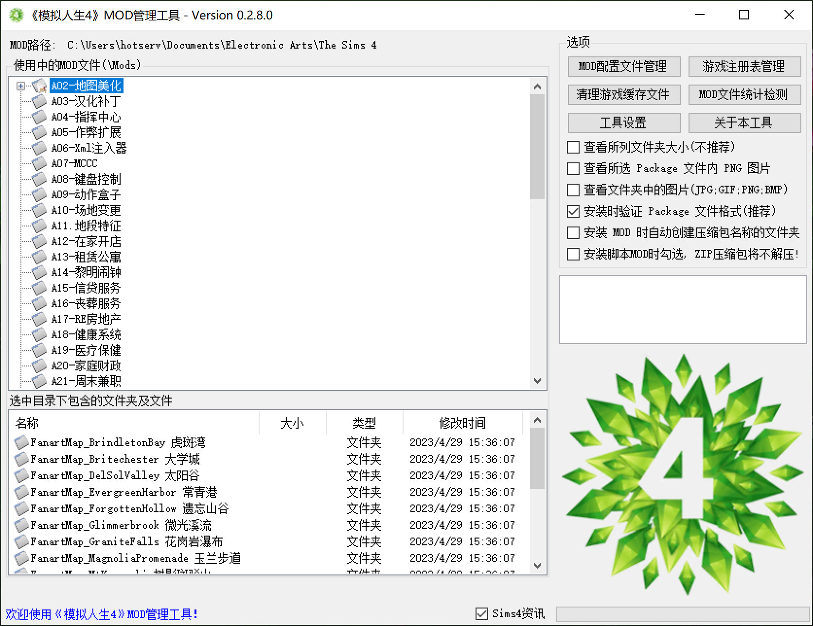Click up arrow of file list scrollbar
813x626 pixels.
tap(537, 420)
